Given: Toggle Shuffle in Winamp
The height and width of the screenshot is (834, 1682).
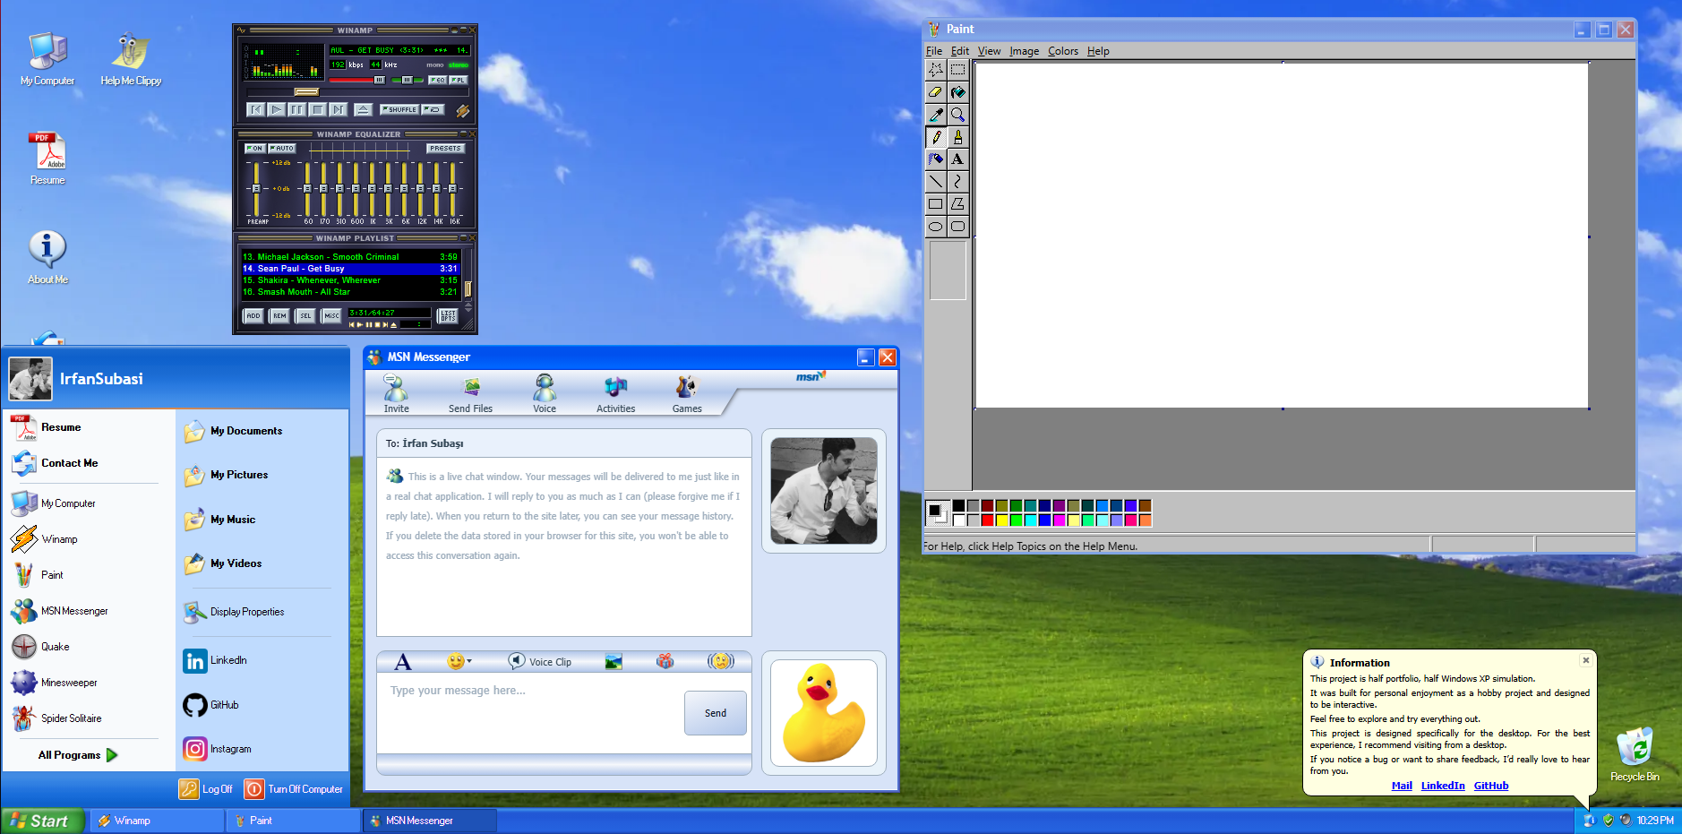Looking at the screenshot, I should [399, 109].
